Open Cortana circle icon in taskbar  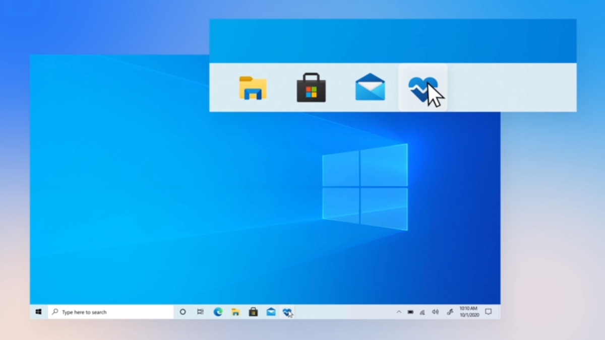point(183,312)
